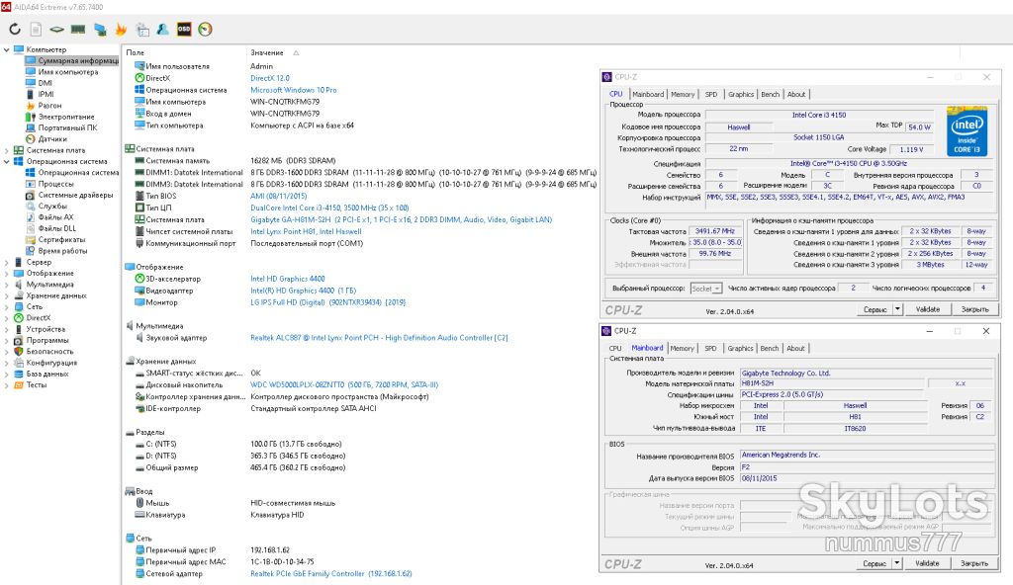The width and height of the screenshot is (1013, 585).
Task: Open the OSD panel toolbar icon
Action: click(x=184, y=29)
